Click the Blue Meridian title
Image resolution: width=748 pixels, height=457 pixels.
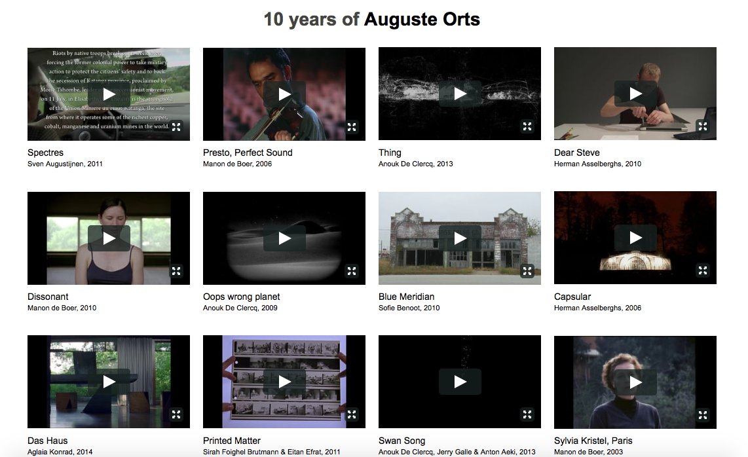point(407,297)
